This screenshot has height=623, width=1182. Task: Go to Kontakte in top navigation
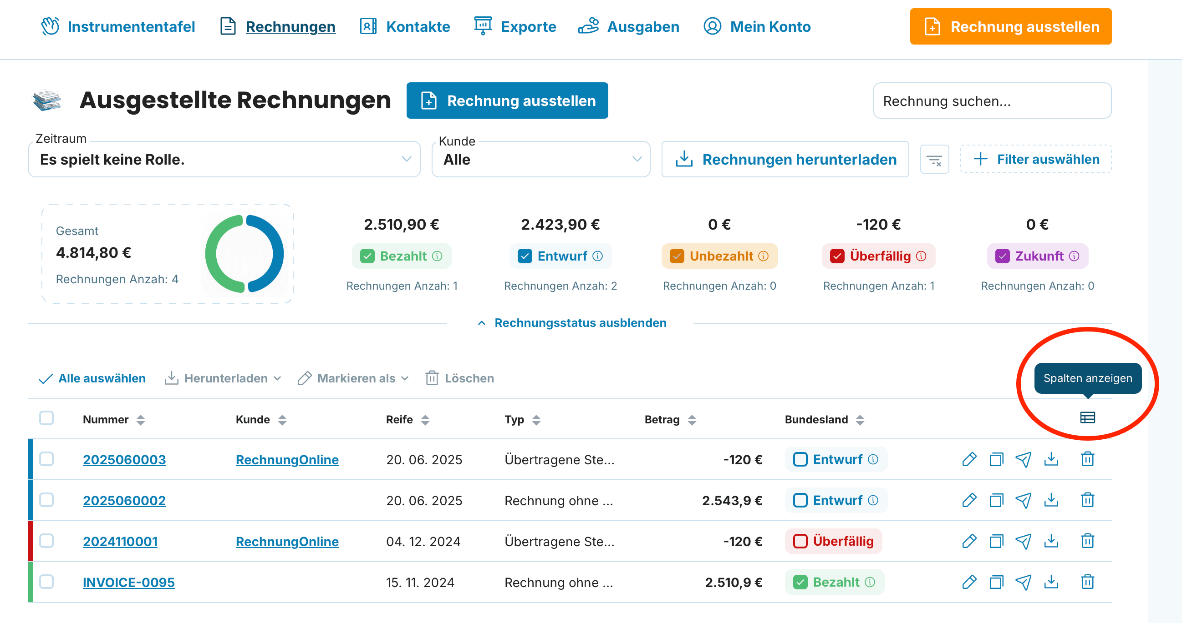[405, 26]
